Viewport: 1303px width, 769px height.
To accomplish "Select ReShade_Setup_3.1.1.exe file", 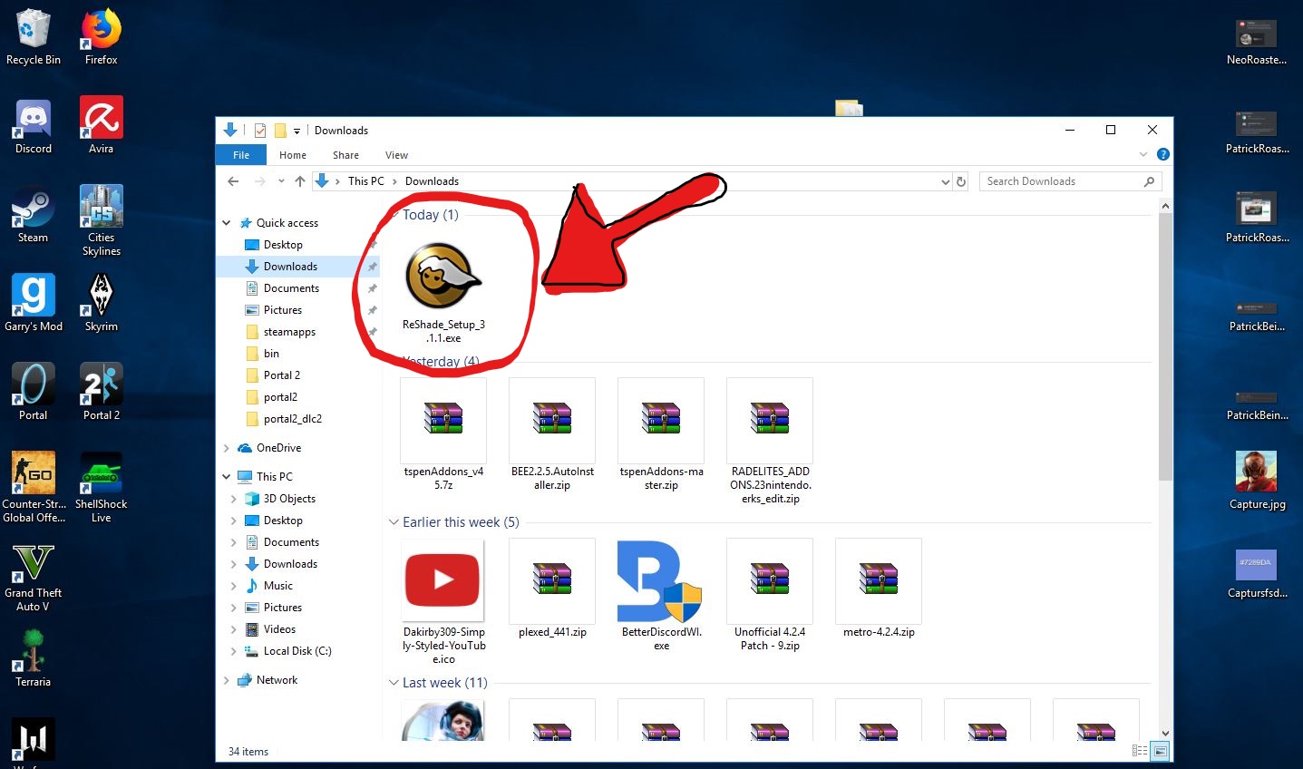I will coord(443,293).
